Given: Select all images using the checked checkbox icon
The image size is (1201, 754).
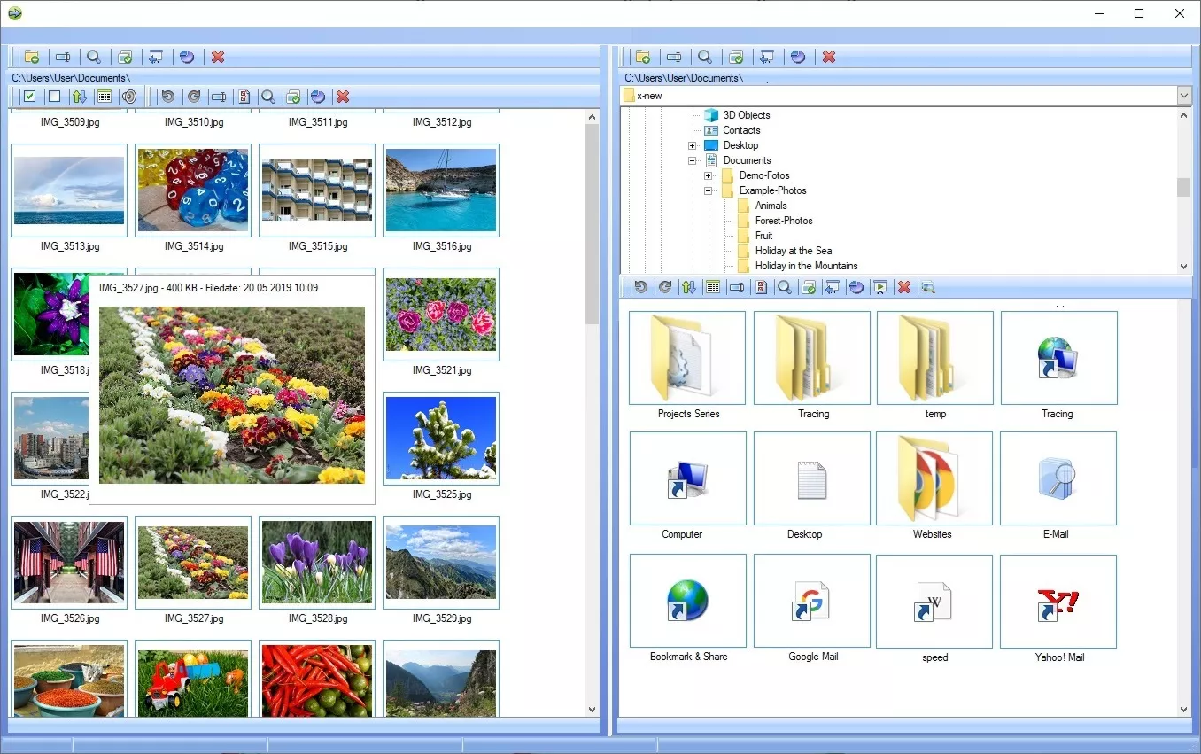Looking at the screenshot, I should 29,96.
